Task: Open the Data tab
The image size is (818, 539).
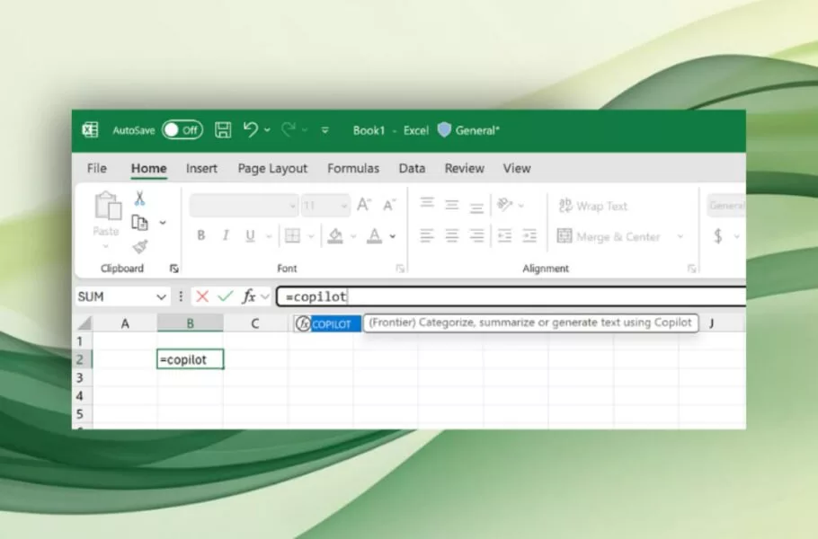Action: point(412,168)
